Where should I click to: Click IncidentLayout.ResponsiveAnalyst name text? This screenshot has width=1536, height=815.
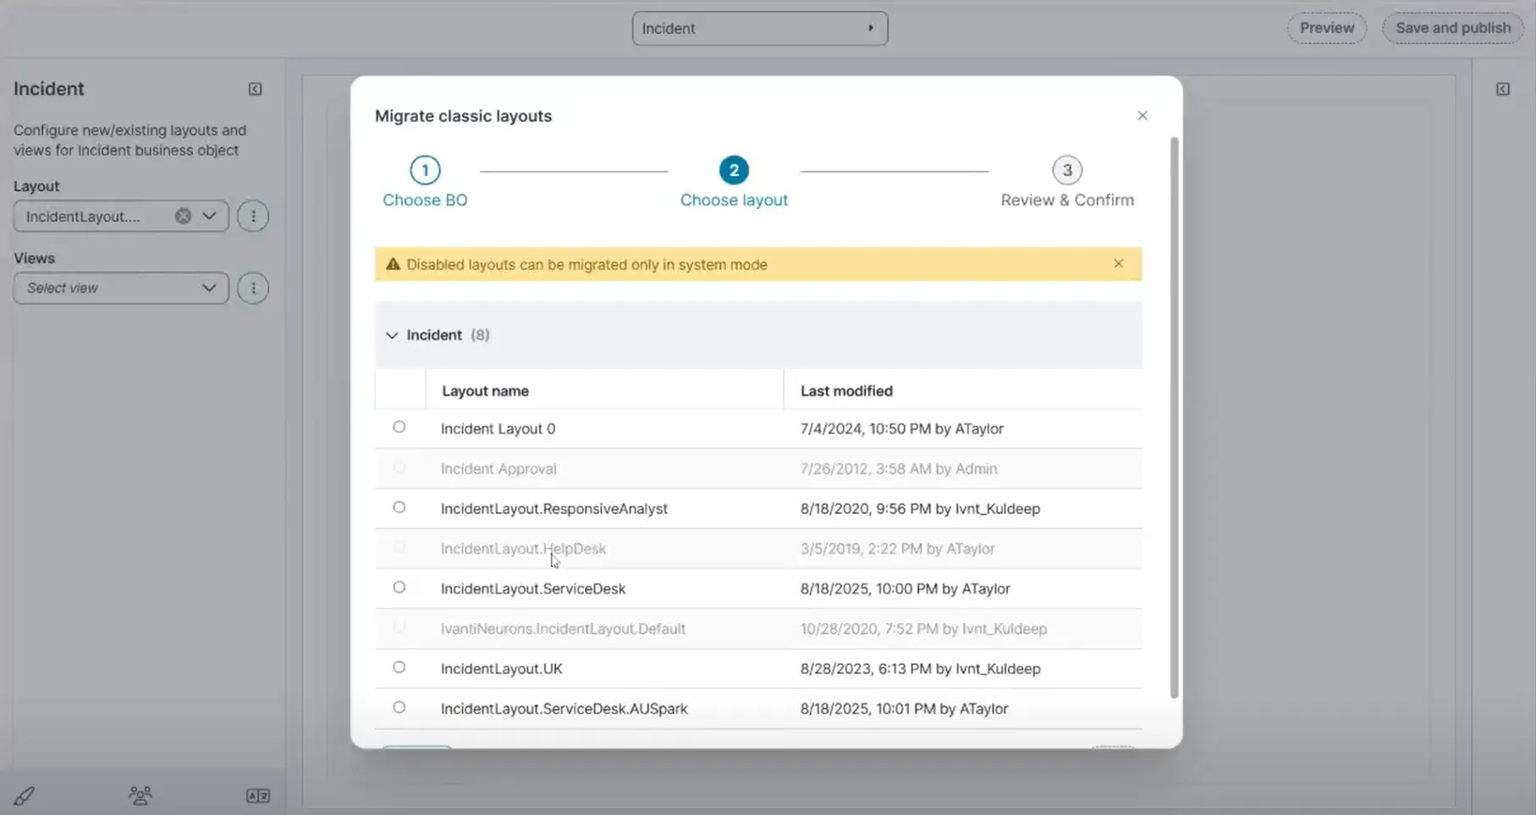[553, 509]
